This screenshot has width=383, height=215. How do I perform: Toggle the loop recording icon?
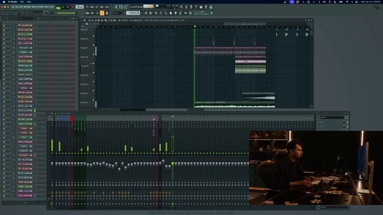(x=107, y=7)
